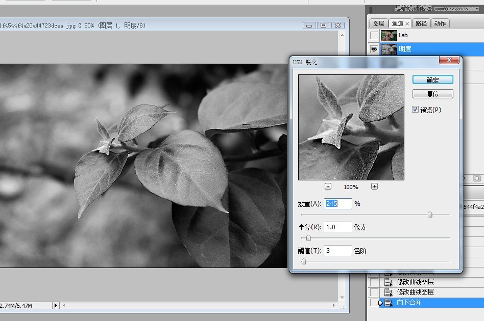
Task: Close the USM 锐化 dialog
Action: tap(449, 60)
